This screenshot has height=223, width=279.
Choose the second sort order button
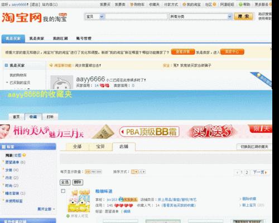142,172
